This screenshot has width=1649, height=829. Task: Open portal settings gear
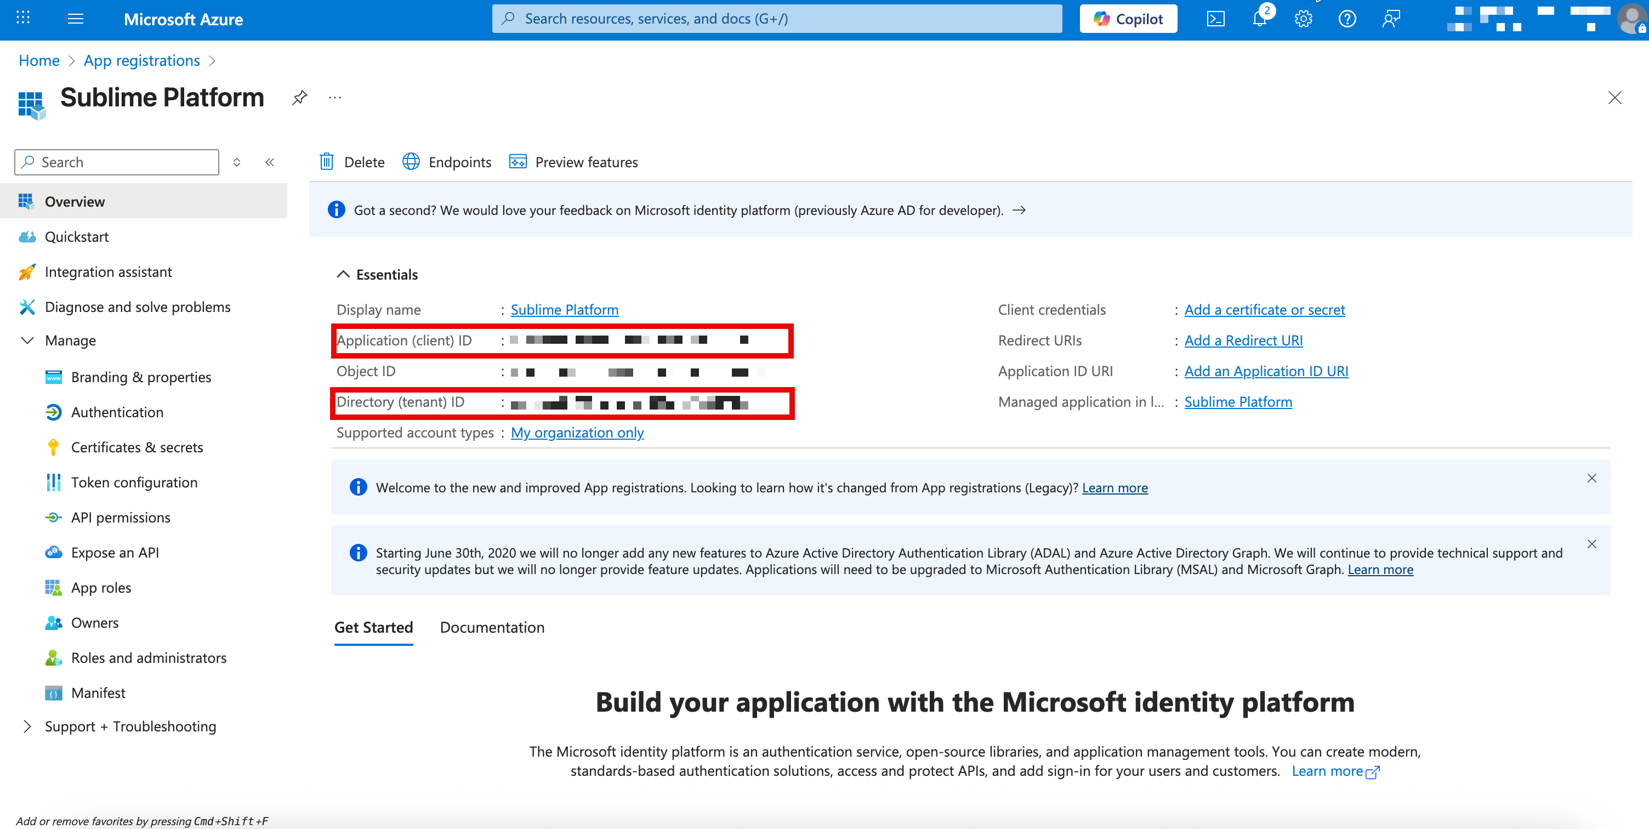[1303, 19]
